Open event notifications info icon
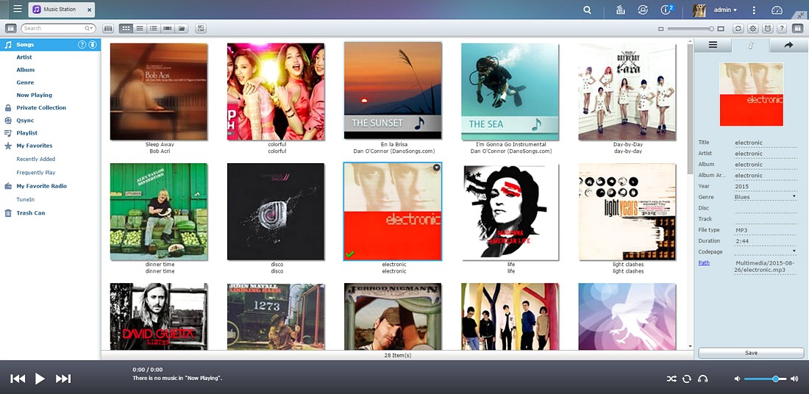Screen dimensions: 809x394 tap(666, 10)
